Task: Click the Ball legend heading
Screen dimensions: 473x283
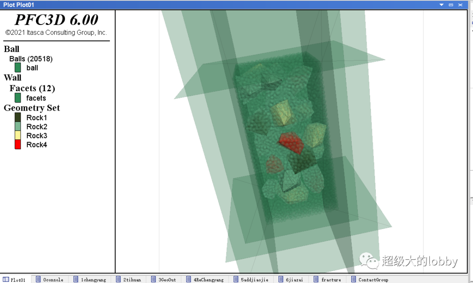Action: pos(11,49)
